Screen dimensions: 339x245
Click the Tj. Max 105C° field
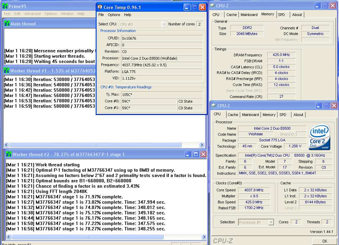click(162, 94)
